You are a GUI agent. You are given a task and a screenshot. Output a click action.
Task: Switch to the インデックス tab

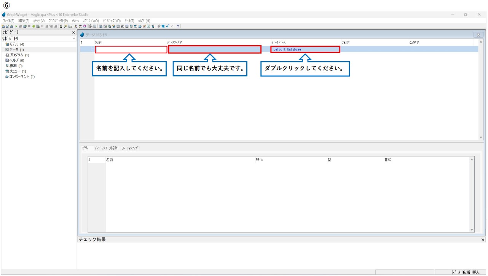point(101,148)
